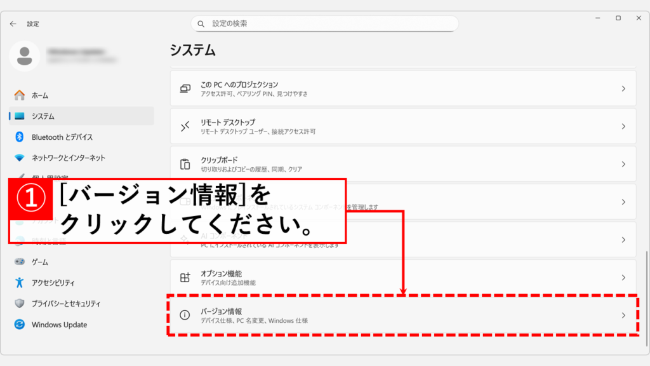Click the ゲーム controller icon
Image resolution: width=650 pixels, height=366 pixels.
coord(20,262)
